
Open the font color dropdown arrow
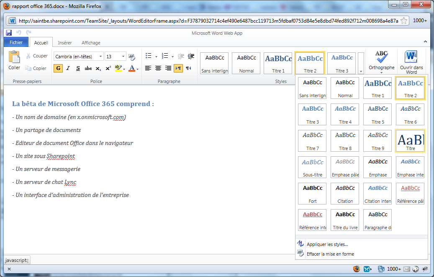click(138, 69)
